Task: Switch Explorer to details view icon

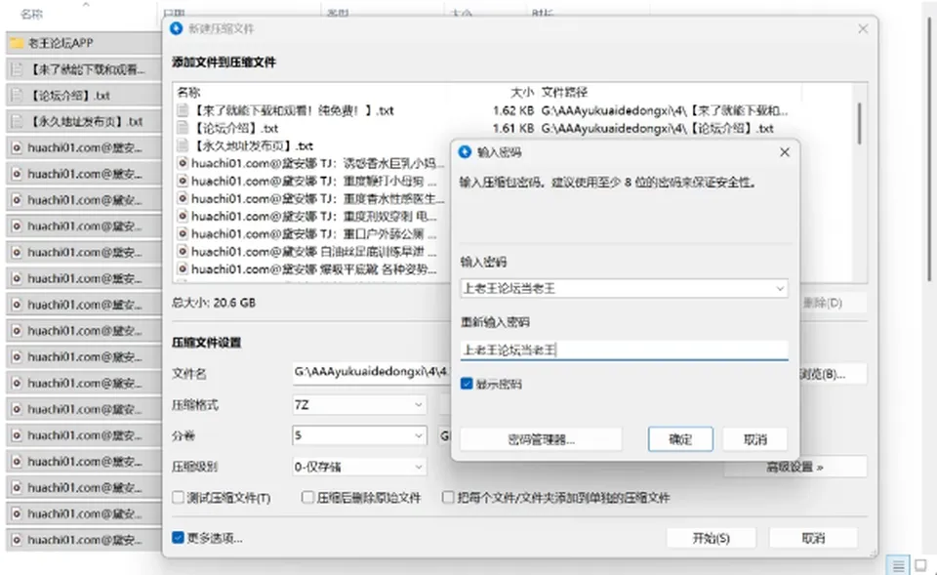Action: click(898, 565)
